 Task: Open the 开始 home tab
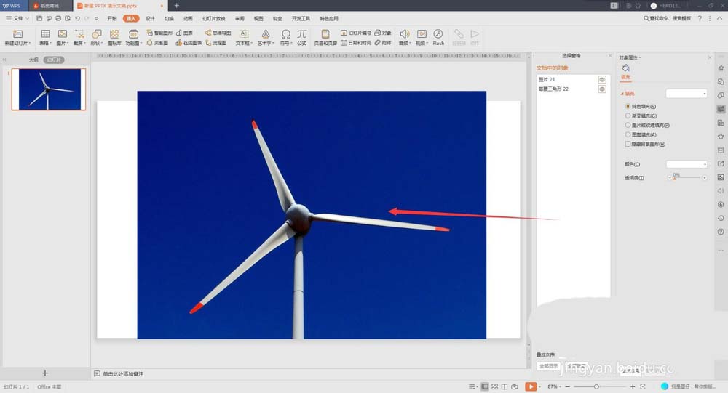click(112, 19)
